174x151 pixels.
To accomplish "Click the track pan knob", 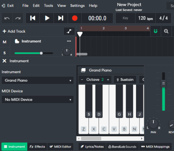I will 67,52.
